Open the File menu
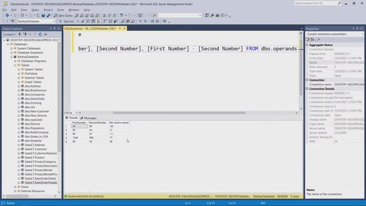 [5, 10]
